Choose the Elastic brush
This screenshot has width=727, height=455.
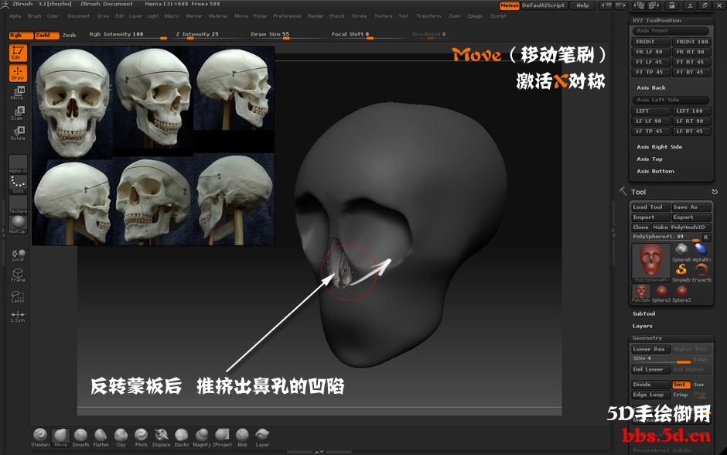[182, 437]
